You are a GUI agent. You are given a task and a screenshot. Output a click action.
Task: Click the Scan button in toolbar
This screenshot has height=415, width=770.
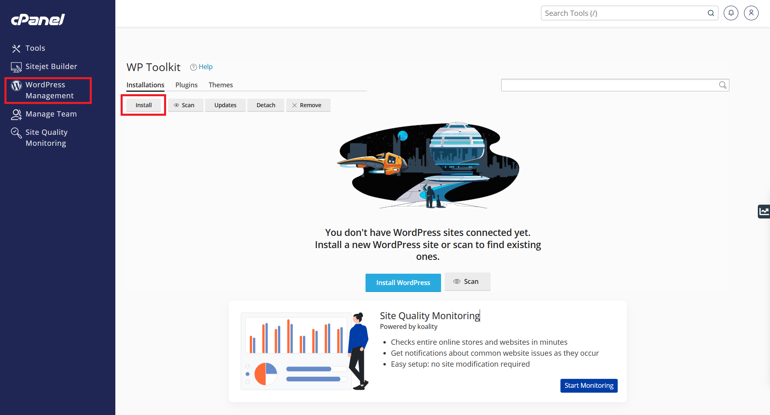(186, 105)
